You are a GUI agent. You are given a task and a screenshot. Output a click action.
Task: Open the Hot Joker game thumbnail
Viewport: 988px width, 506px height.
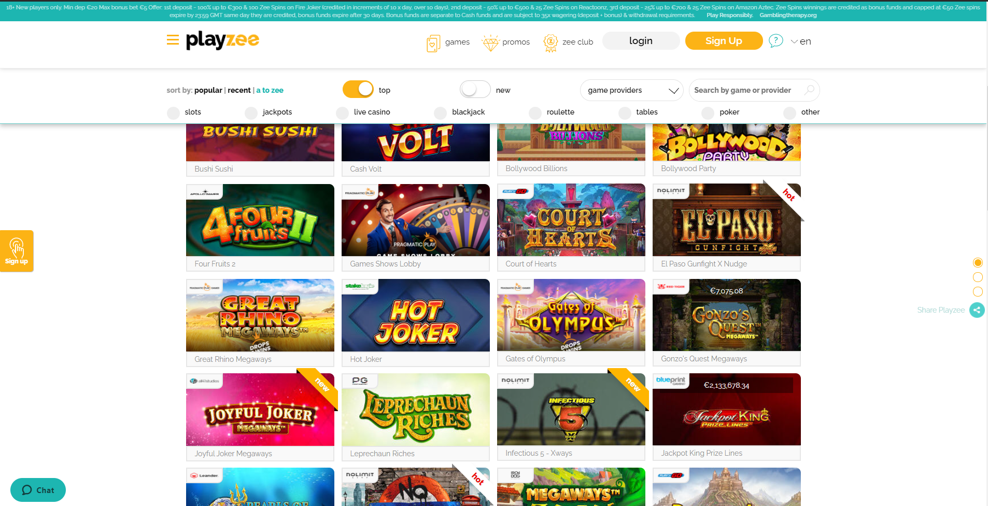(416, 315)
